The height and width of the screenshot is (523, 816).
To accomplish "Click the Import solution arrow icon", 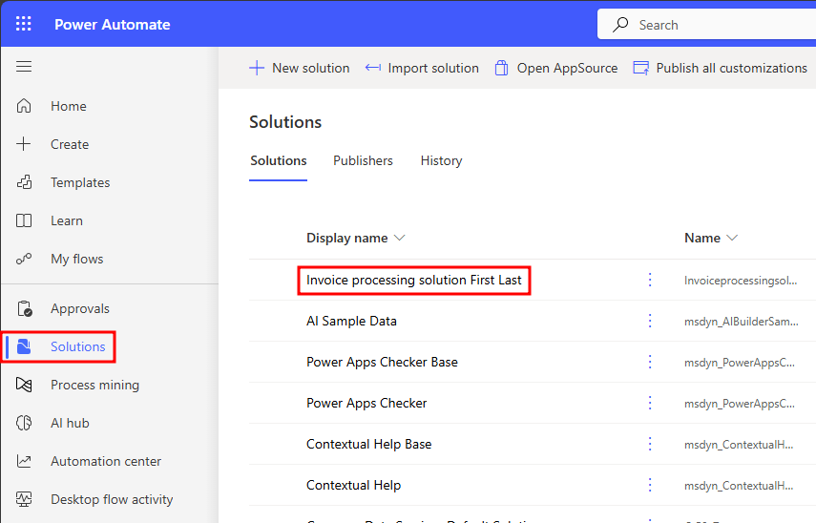I will (372, 68).
